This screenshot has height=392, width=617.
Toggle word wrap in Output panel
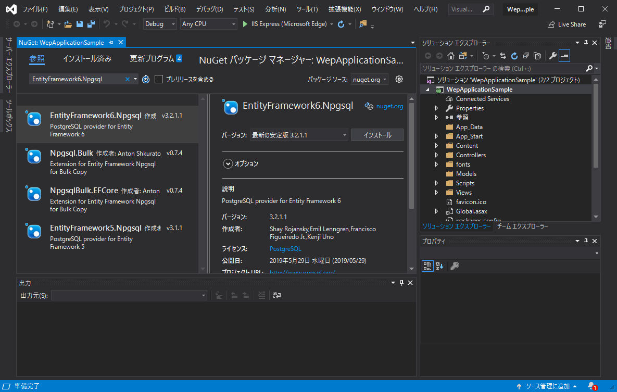click(x=277, y=295)
